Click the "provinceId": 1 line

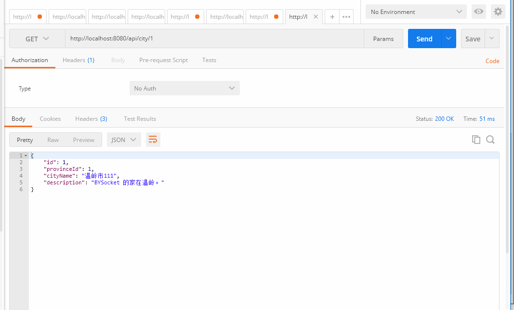[69, 169]
